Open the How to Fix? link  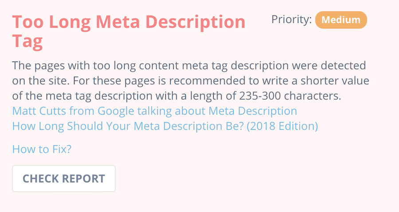tap(42, 149)
